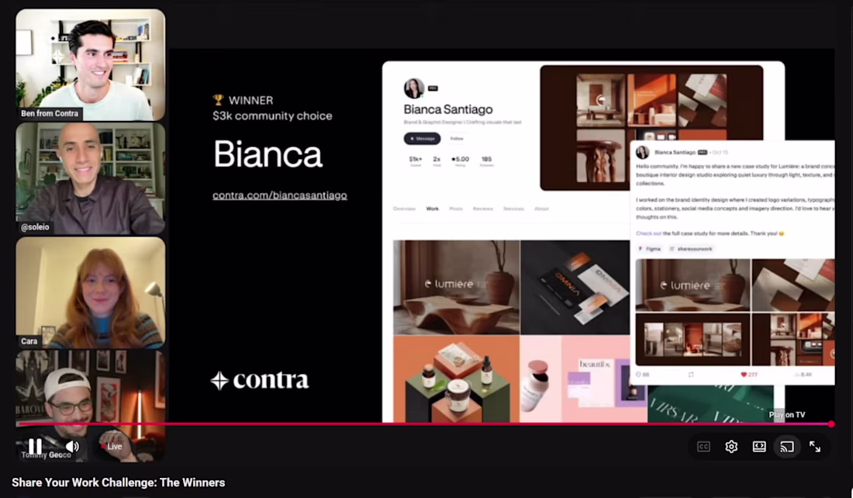The image size is (853, 498).
Task: Open the Reviews tab on profile
Action: (x=482, y=209)
